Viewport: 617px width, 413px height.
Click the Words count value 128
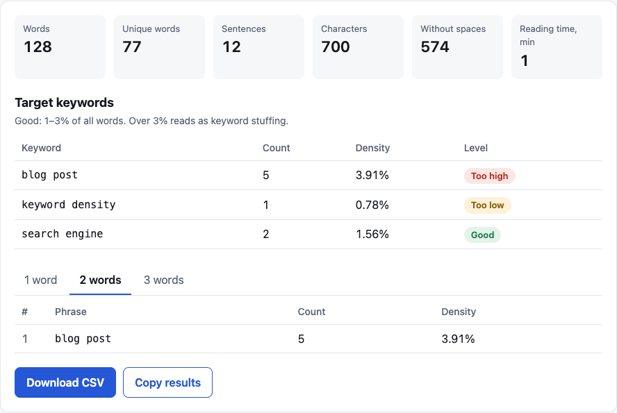tap(38, 47)
